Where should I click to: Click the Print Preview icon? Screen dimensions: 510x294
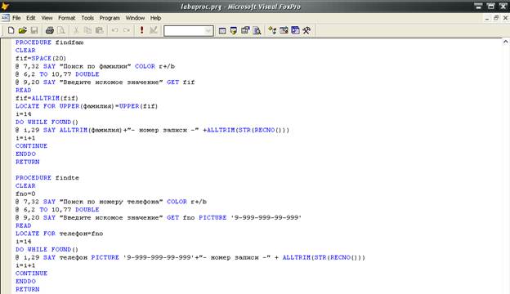coord(60,30)
